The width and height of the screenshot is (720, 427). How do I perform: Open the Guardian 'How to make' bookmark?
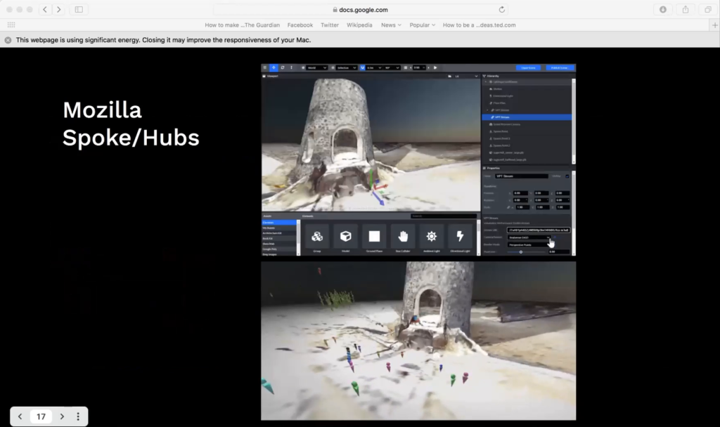point(242,25)
